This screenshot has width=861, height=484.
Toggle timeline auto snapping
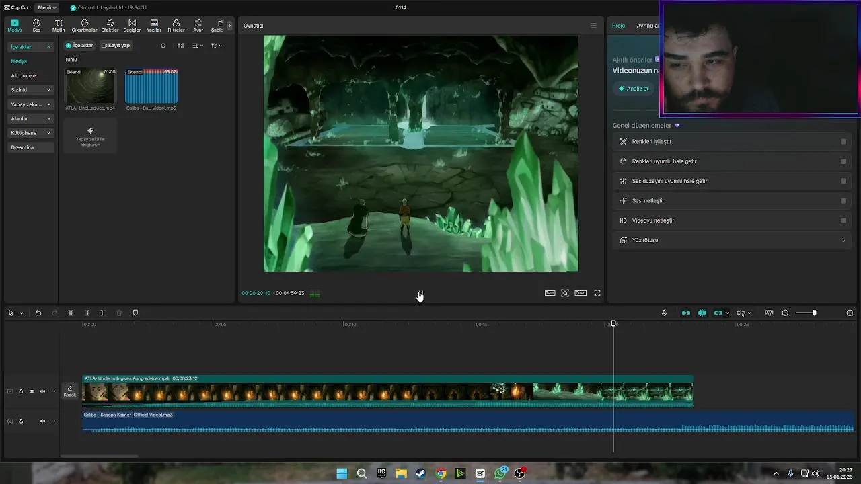coord(702,313)
